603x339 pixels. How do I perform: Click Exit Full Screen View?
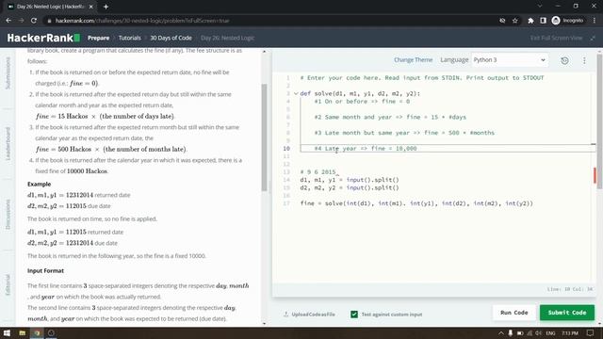pyautogui.click(x=556, y=38)
